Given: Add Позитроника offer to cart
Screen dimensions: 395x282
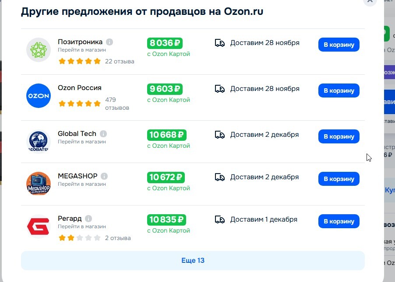Looking at the screenshot, I should pyautogui.click(x=339, y=45).
